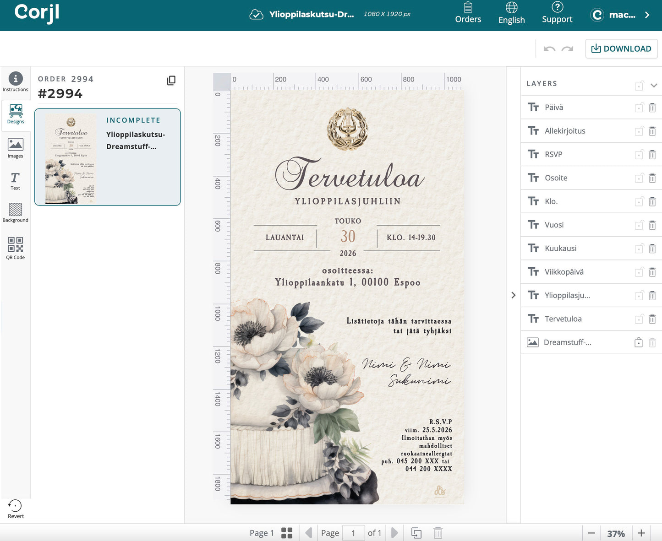Unlock the Dreamstuff image layer
662x541 pixels.
638,342
